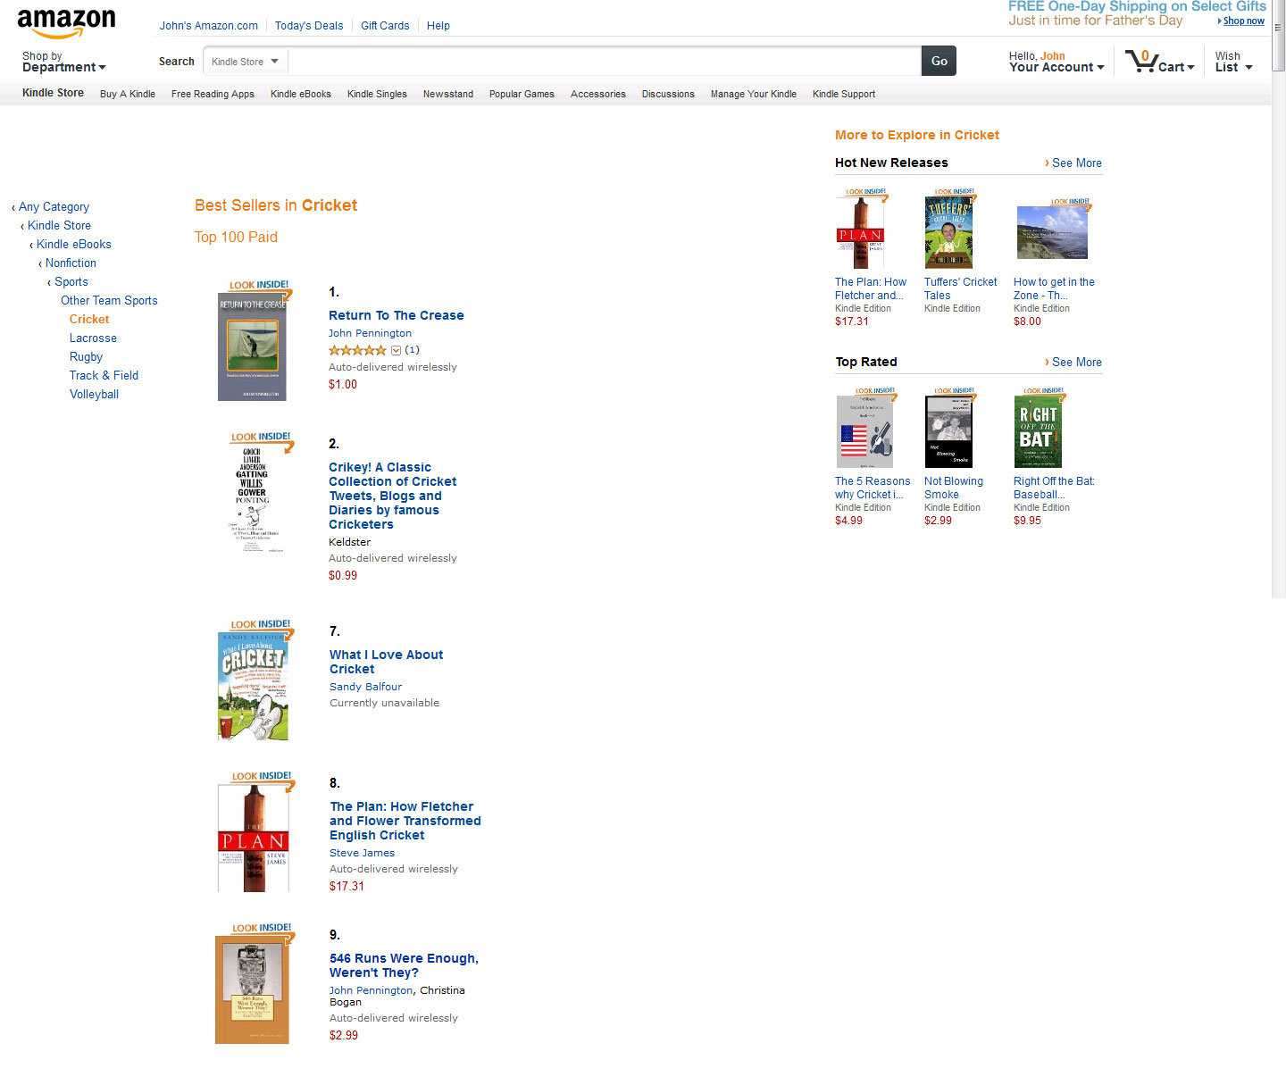Click in the search text field
This screenshot has height=1085, width=1286.
coord(603,62)
